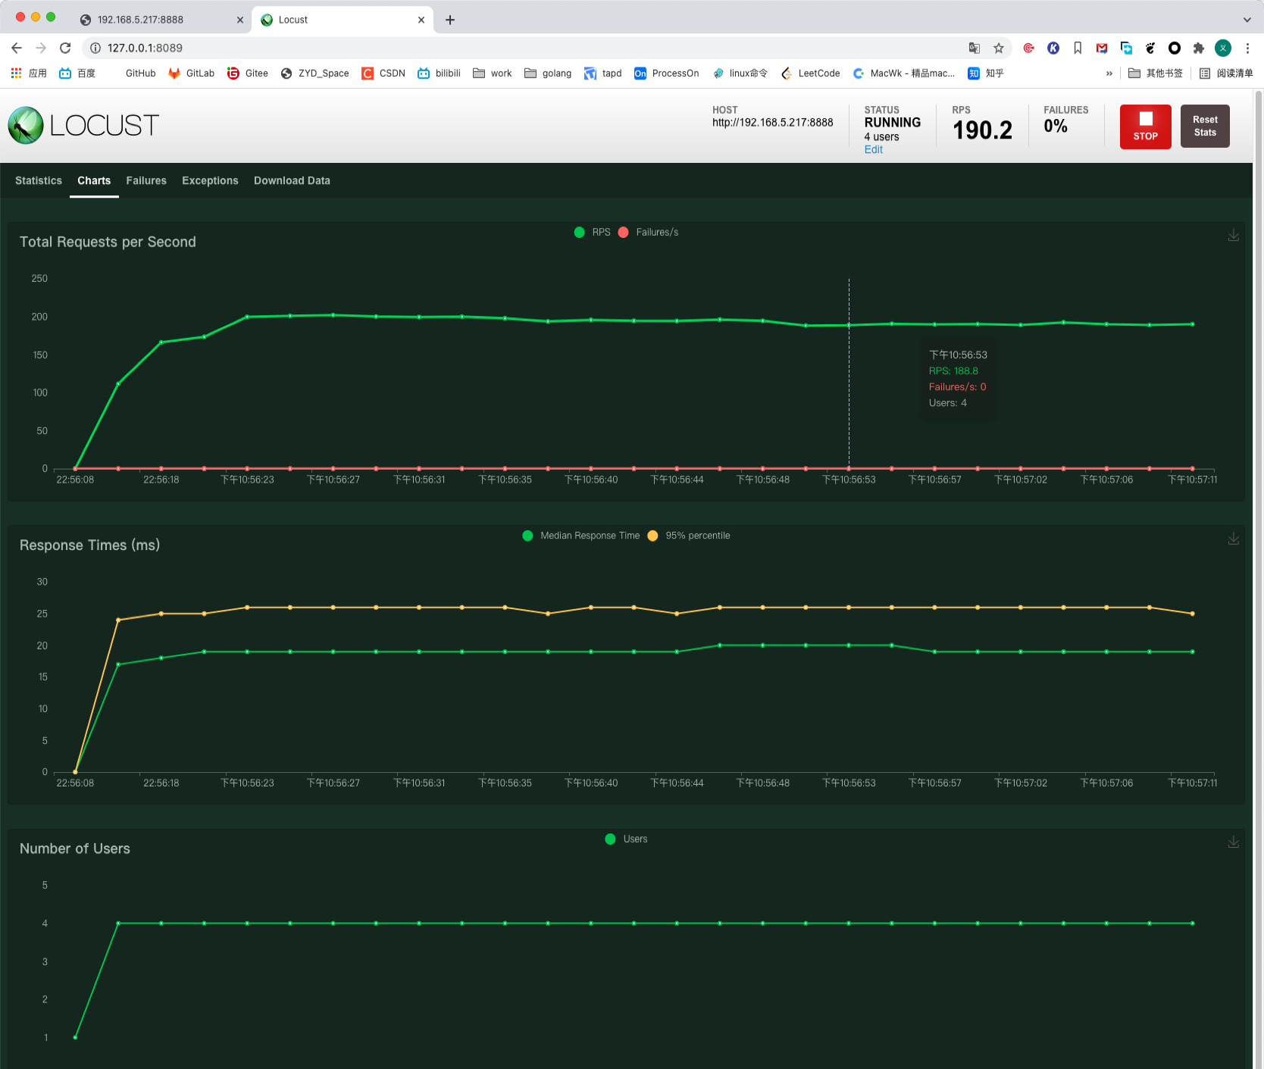Image resolution: width=1264 pixels, height=1069 pixels.
Task: Open the Failures tab
Action: pyautogui.click(x=146, y=180)
